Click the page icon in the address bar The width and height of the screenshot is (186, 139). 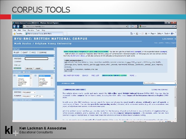24,27
